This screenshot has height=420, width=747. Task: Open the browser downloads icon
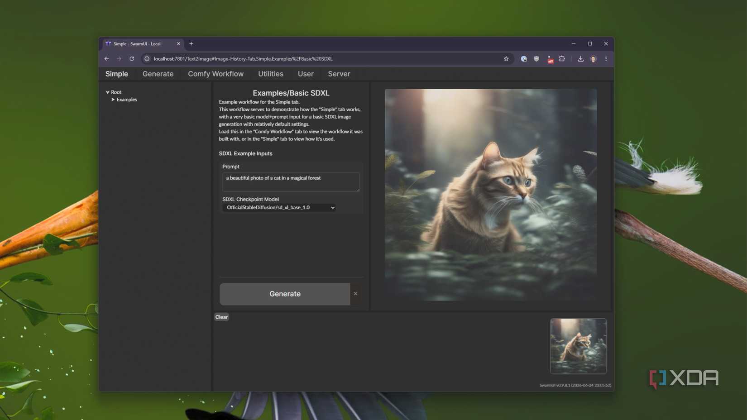580,59
